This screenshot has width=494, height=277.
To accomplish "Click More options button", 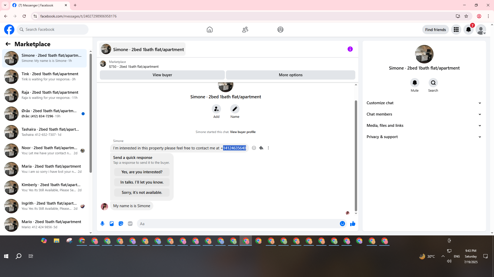I will point(291,75).
